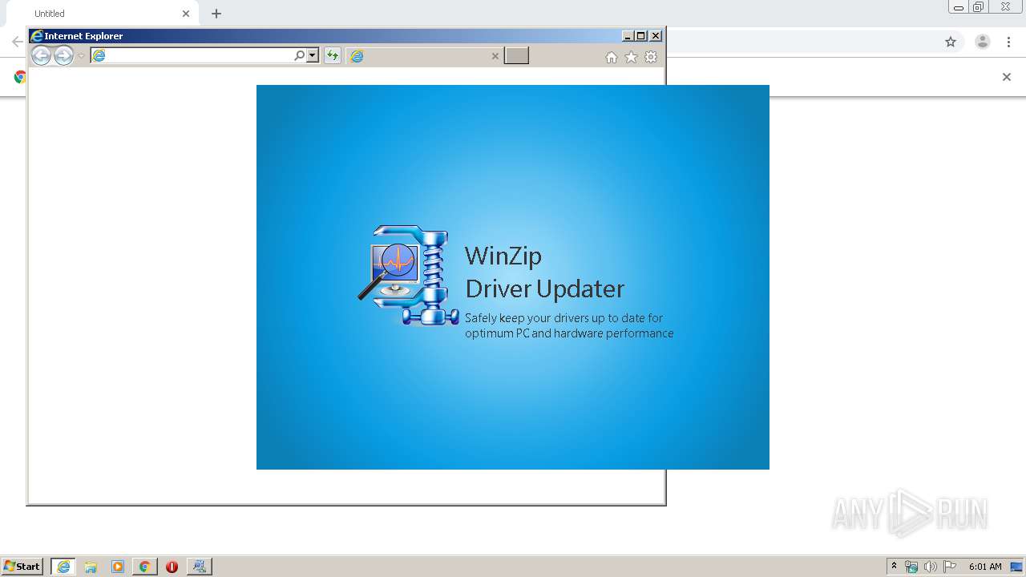The image size is (1026, 577).
Task: Click the red Opera taskbar icon
Action: click(172, 567)
